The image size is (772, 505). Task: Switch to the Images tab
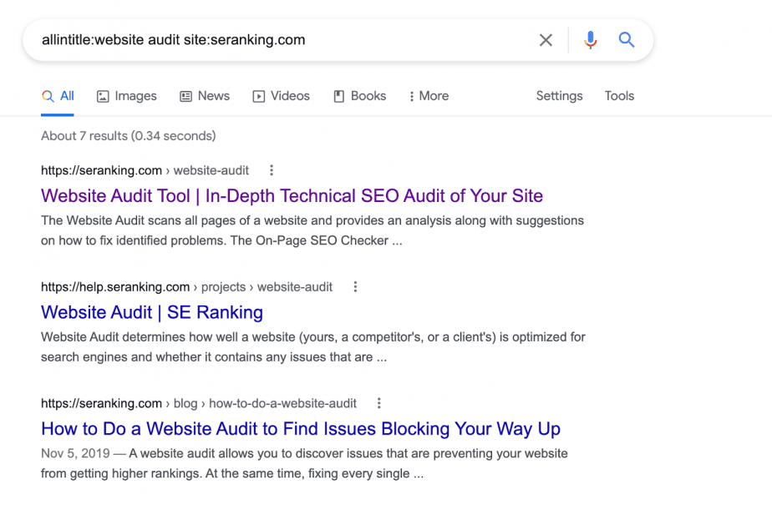pos(126,96)
